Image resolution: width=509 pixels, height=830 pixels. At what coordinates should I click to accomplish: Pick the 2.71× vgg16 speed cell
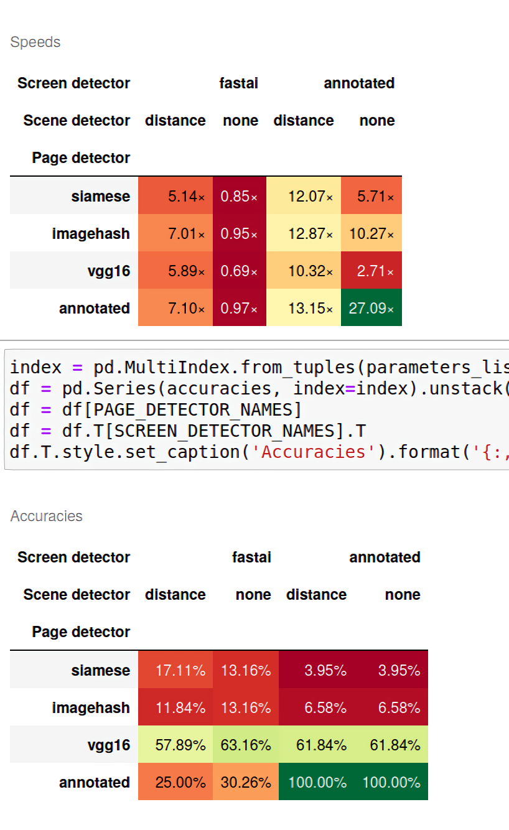coord(371,270)
